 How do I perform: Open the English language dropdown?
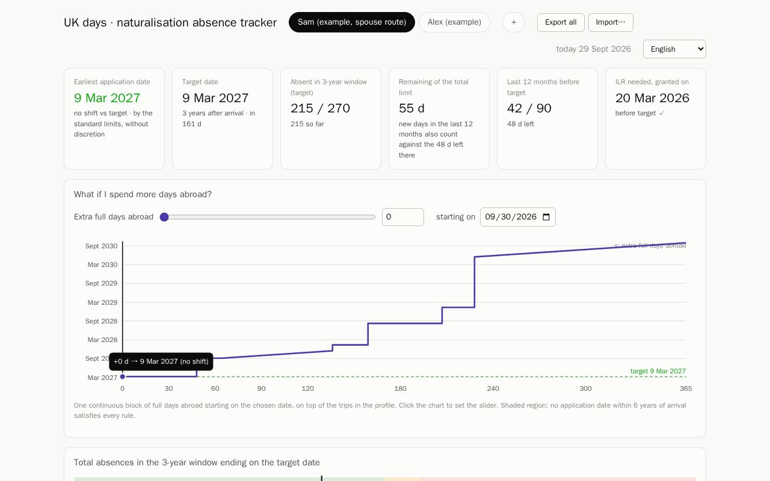pos(674,49)
